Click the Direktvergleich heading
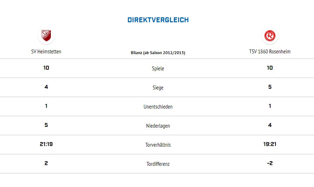The width and height of the screenshot is (314, 187). [x=158, y=20]
